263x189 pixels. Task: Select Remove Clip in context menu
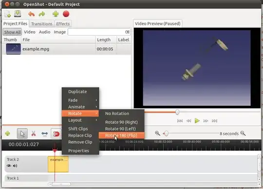click(x=80, y=142)
